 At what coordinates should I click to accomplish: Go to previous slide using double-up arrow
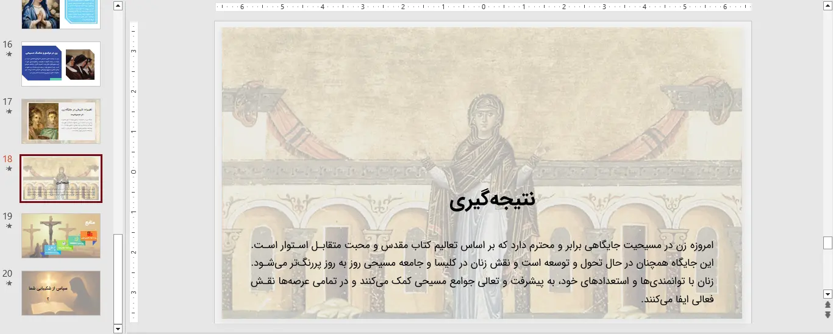(x=828, y=304)
